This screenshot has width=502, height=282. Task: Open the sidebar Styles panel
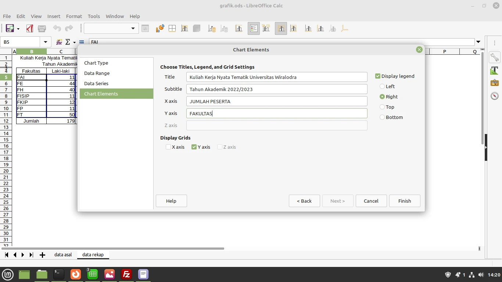pos(495,70)
